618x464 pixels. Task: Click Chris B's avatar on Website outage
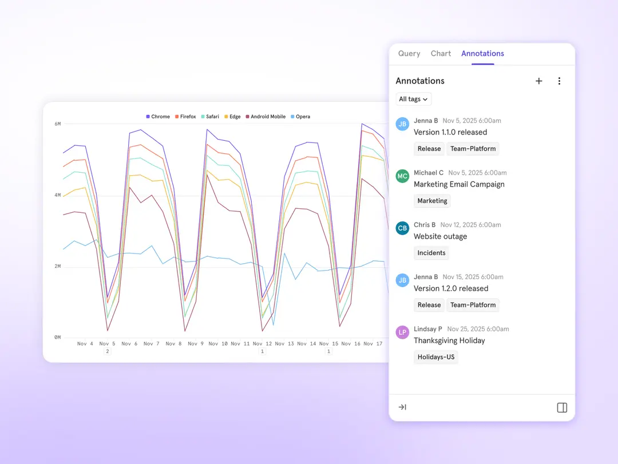(x=402, y=228)
